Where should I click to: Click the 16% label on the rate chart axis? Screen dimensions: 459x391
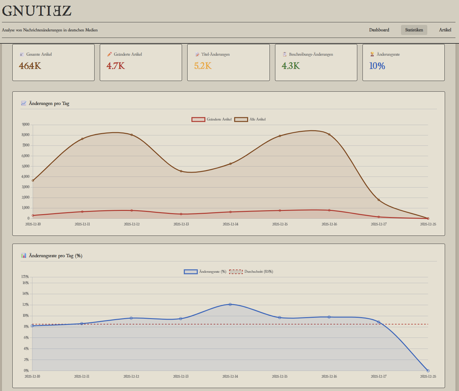coord(26,283)
